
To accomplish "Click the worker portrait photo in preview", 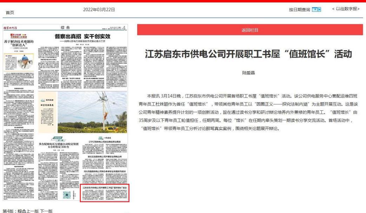I will 26,62.
